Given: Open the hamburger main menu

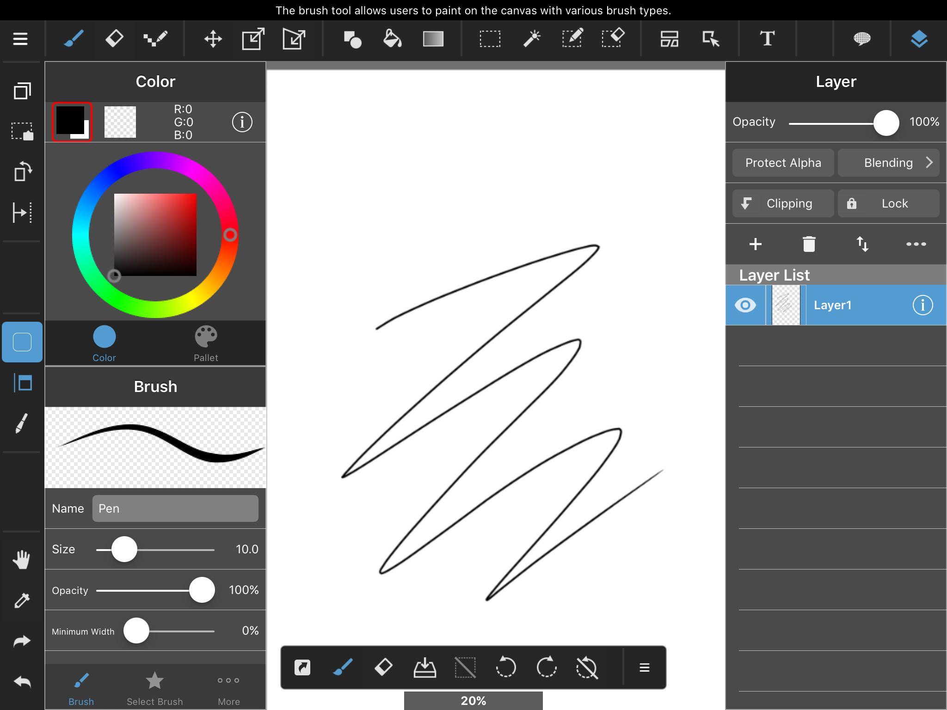Looking at the screenshot, I should [20, 38].
